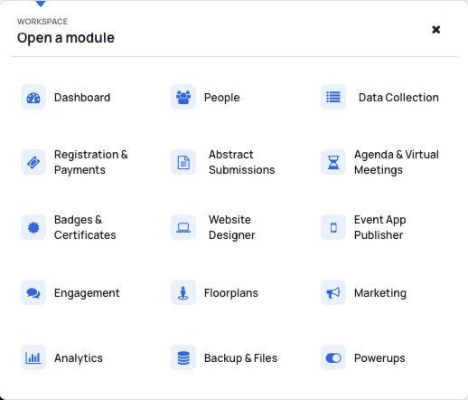Select the People module label
The width and height of the screenshot is (468, 400).
[x=222, y=98]
